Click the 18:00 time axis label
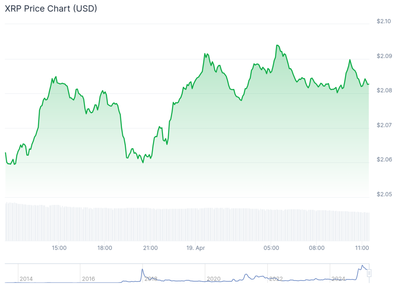The width and height of the screenshot is (398, 290). pyautogui.click(x=105, y=248)
